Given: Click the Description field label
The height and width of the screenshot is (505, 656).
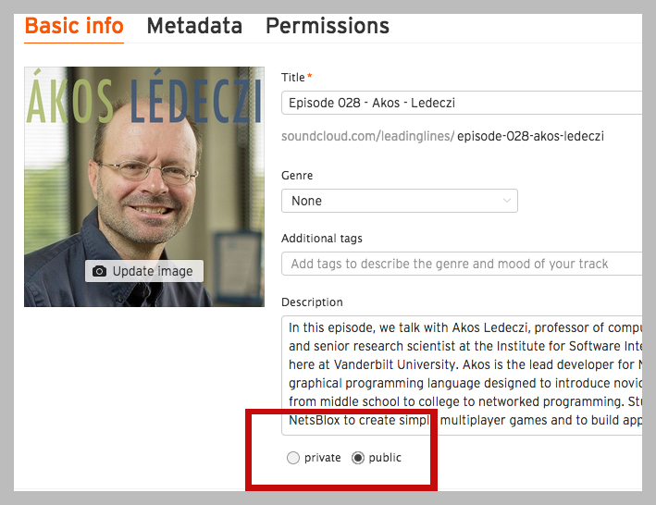Looking at the screenshot, I should 312,302.
